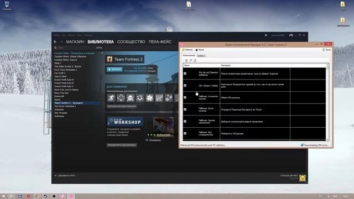Screen dimensions: 354x199
Task: Select Euro Truck Simulator 2 in library
Action: click(x=65, y=70)
